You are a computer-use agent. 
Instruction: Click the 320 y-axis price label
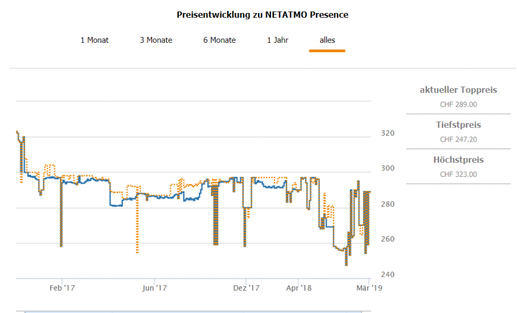pyautogui.click(x=388, y=134)
